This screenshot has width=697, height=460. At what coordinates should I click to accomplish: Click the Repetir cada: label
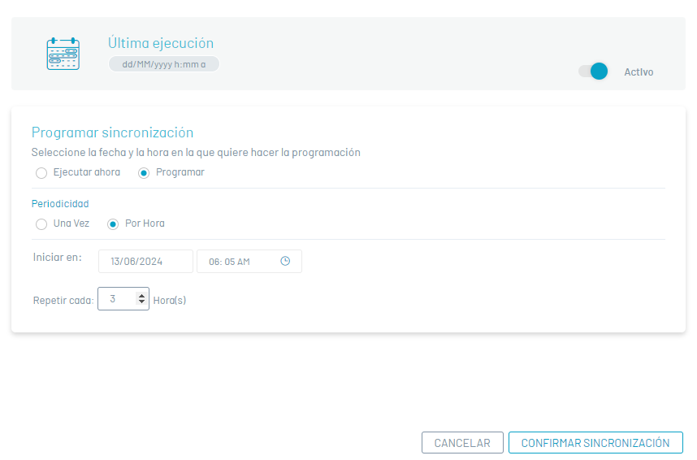(63, 300)
